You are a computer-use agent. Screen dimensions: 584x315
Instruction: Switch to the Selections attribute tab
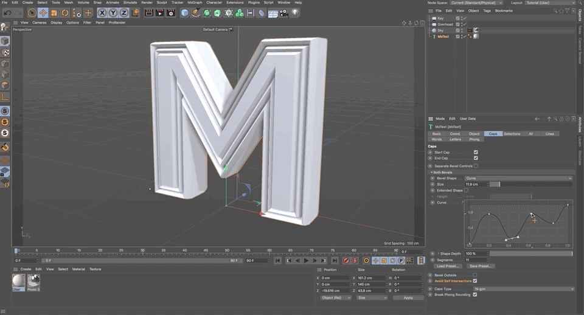point(512,134)
